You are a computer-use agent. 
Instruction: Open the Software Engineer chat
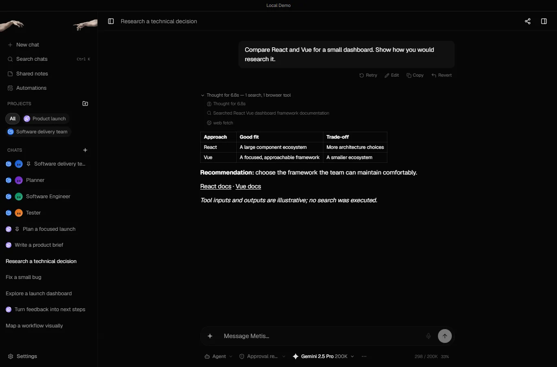point(49,197)
